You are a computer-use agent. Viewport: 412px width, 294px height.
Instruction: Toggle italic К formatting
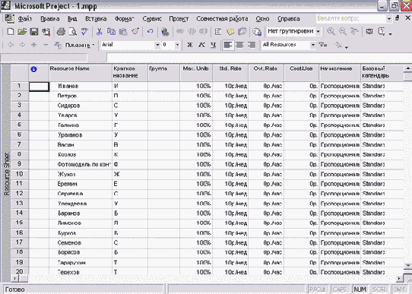(201, 45)
